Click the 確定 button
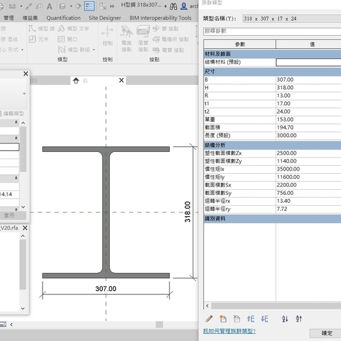This screenshot has width=341, height=341. 327,333
